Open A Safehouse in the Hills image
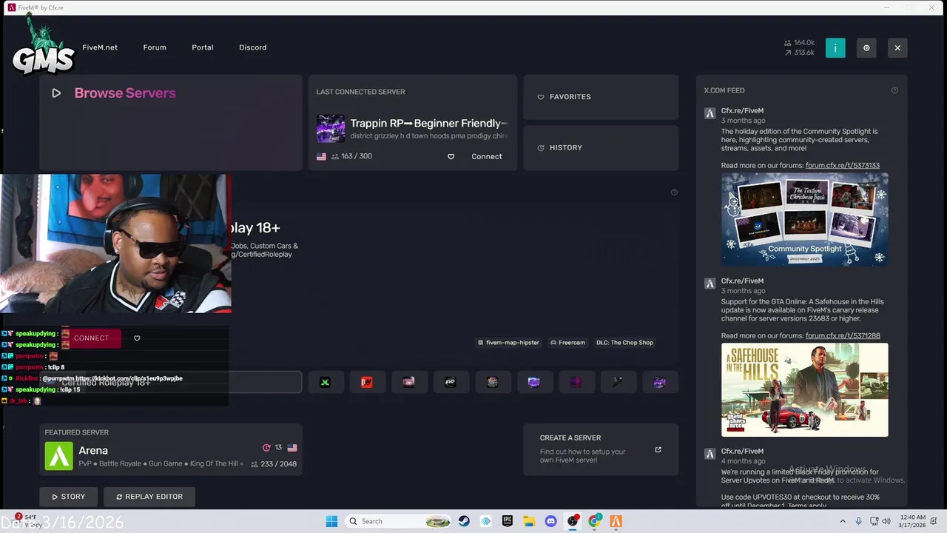 805,389
